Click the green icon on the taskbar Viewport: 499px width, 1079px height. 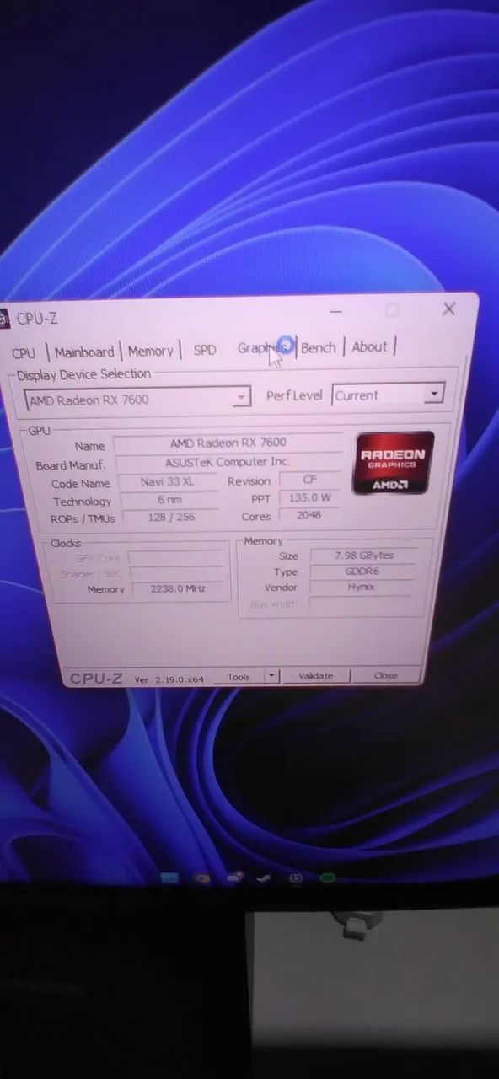click(x=328, y=878)
